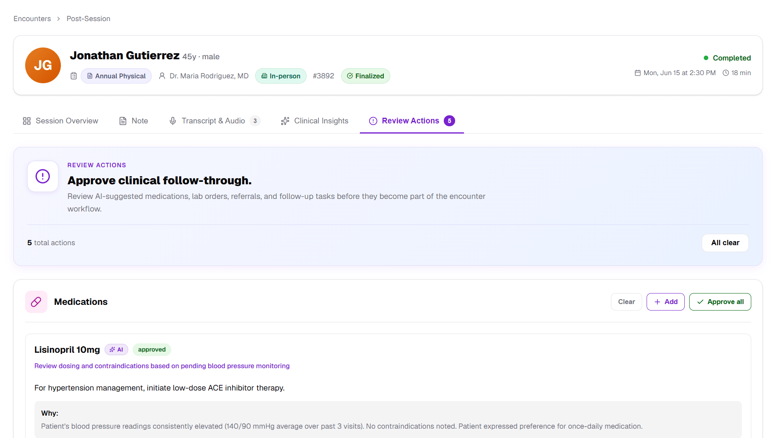
Task: Click the purple dosing review note
Action: [x=162, y=366]
